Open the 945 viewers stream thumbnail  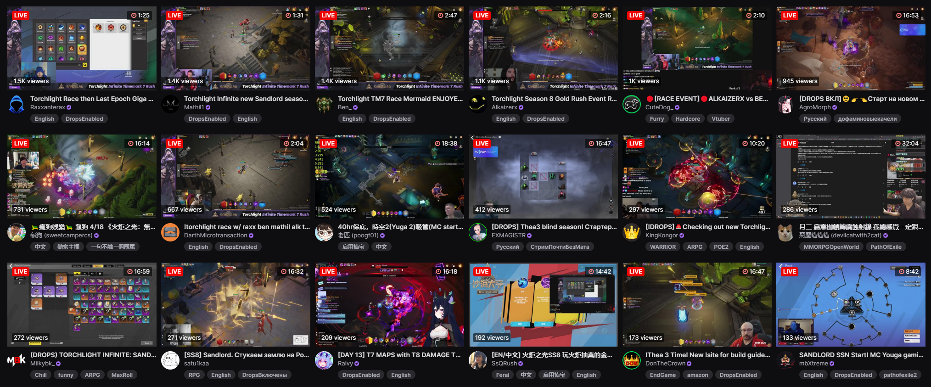tap(851, 48)
